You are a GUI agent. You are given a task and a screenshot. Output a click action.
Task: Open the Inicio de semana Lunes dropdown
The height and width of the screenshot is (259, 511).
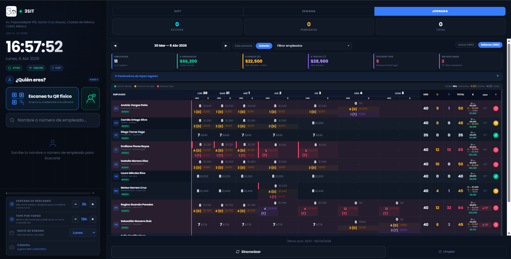[x=83, y=233]
